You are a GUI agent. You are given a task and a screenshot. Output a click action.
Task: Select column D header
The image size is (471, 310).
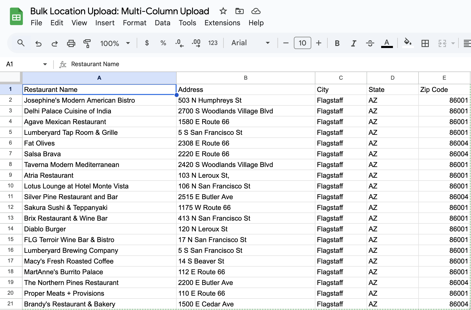393,78
